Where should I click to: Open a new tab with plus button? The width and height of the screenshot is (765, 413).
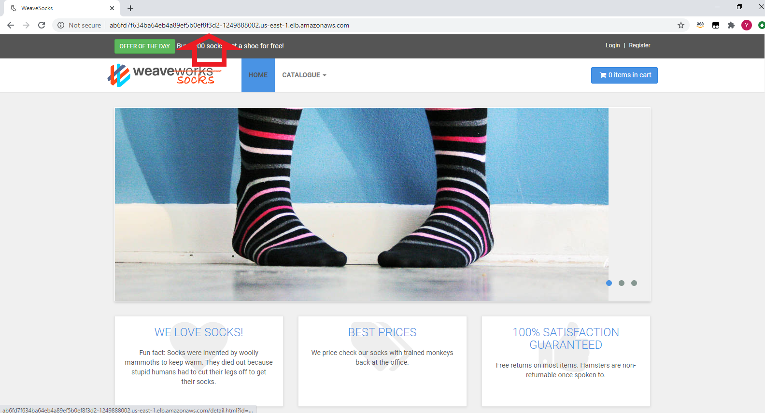click(130, 8)
